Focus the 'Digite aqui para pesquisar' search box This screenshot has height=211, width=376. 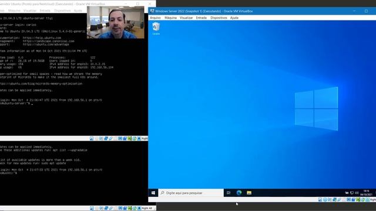pos(191,193)
